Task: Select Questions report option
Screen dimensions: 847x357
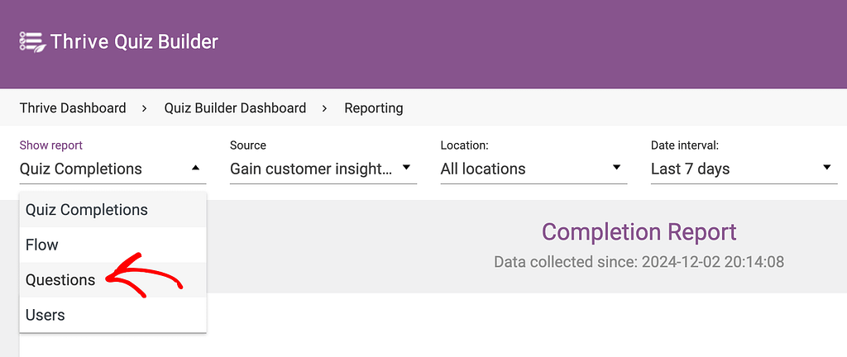Action: (112, 280)
